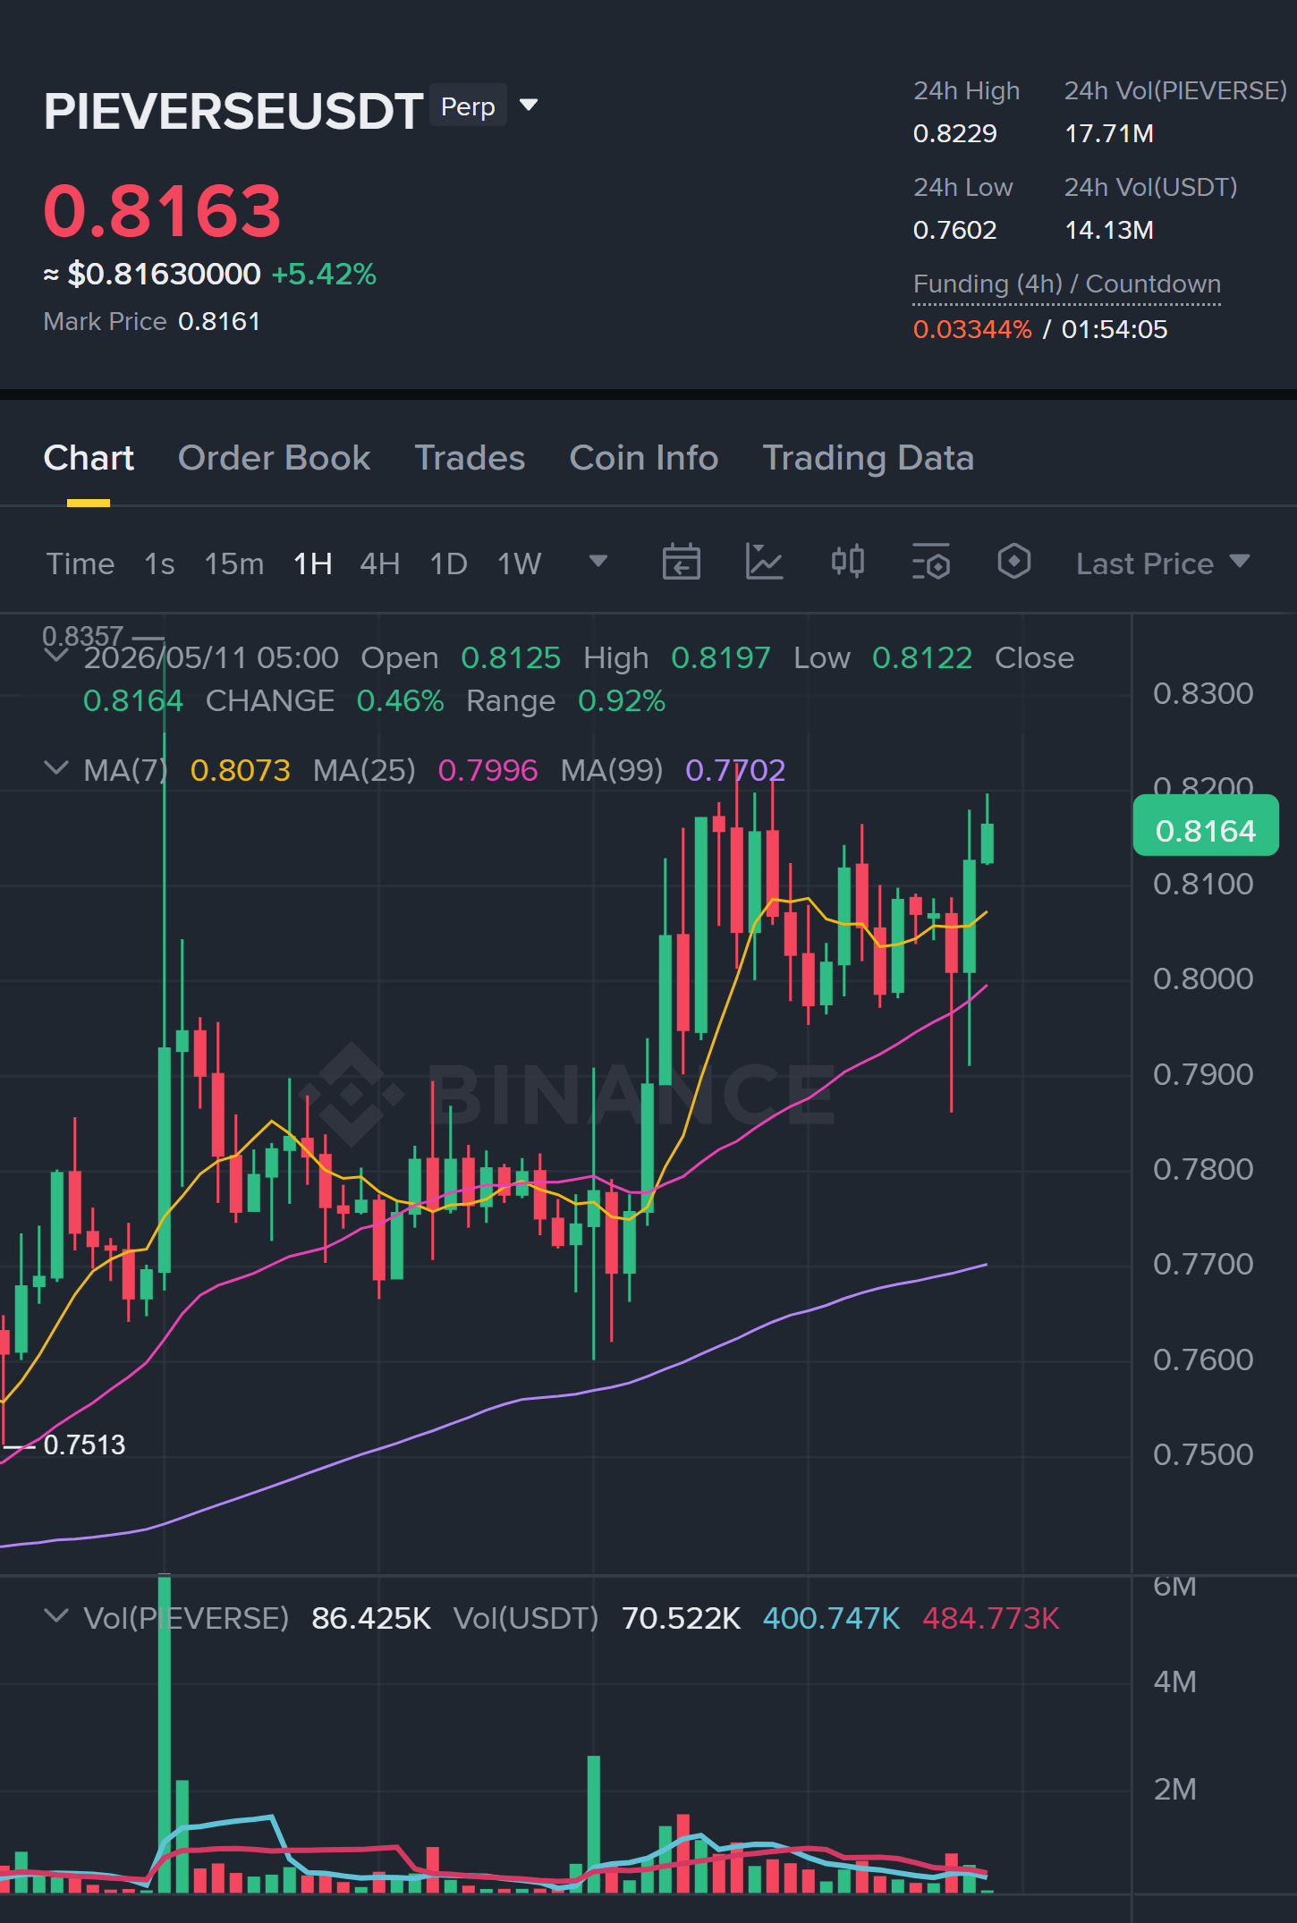1297x1923 pixels.
Task: Select the Time chart view
Action: click(81, 563)
